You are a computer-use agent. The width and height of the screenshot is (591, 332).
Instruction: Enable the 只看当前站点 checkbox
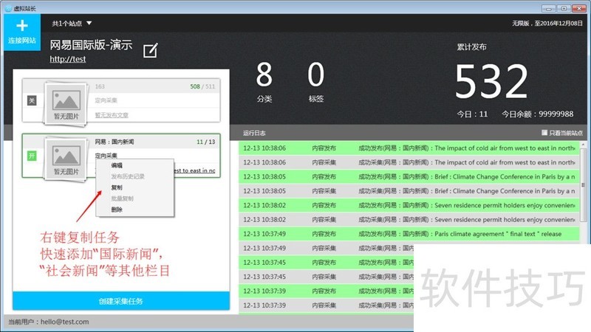tap(544, 133)
